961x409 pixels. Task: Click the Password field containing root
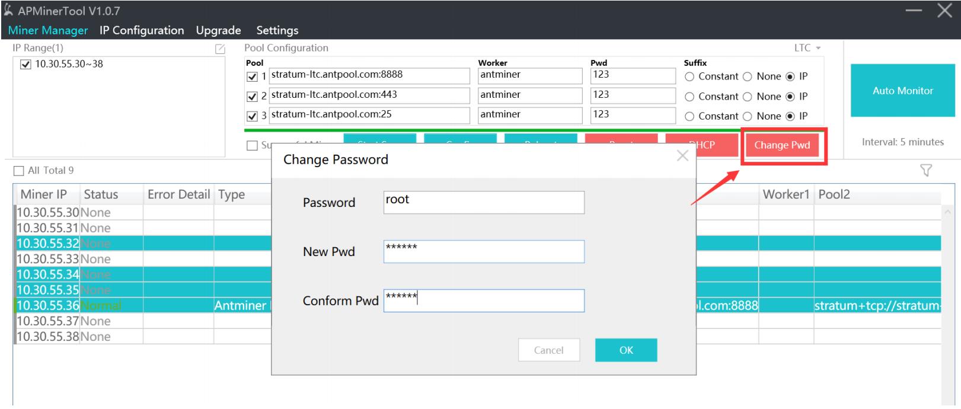pos(484,202)
